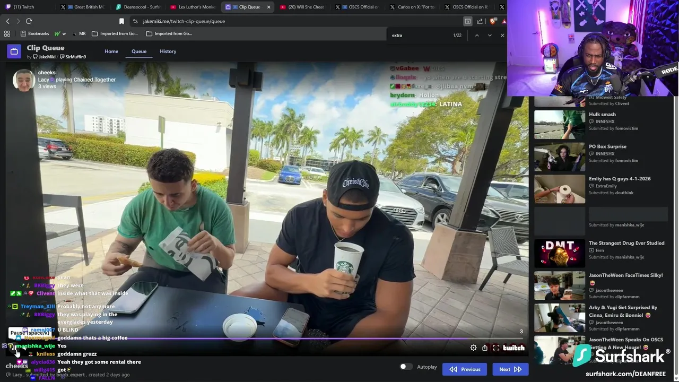
Task: Open the JakeMiki GitHub link
Action: [x=45, y=57]
